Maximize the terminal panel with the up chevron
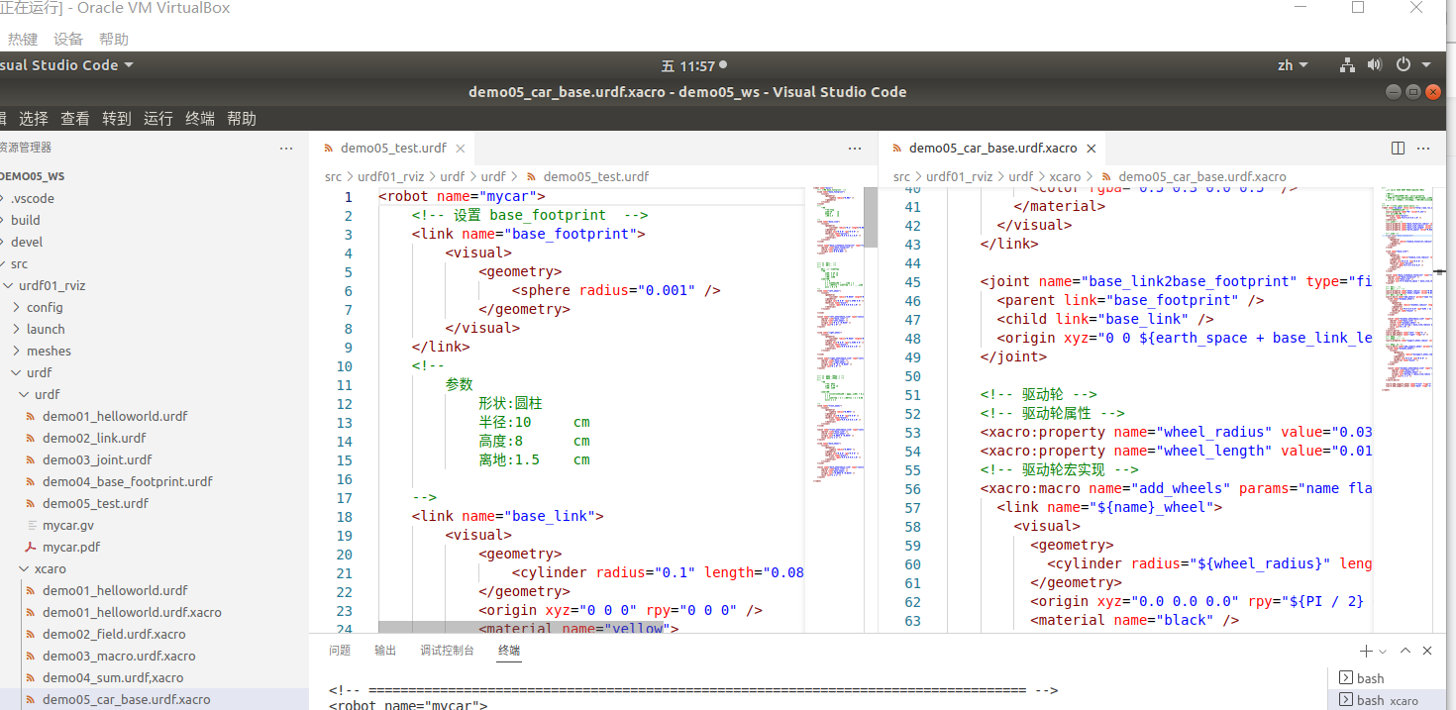The width and height of the screenshot is (1456, 710). (1404, 651)
